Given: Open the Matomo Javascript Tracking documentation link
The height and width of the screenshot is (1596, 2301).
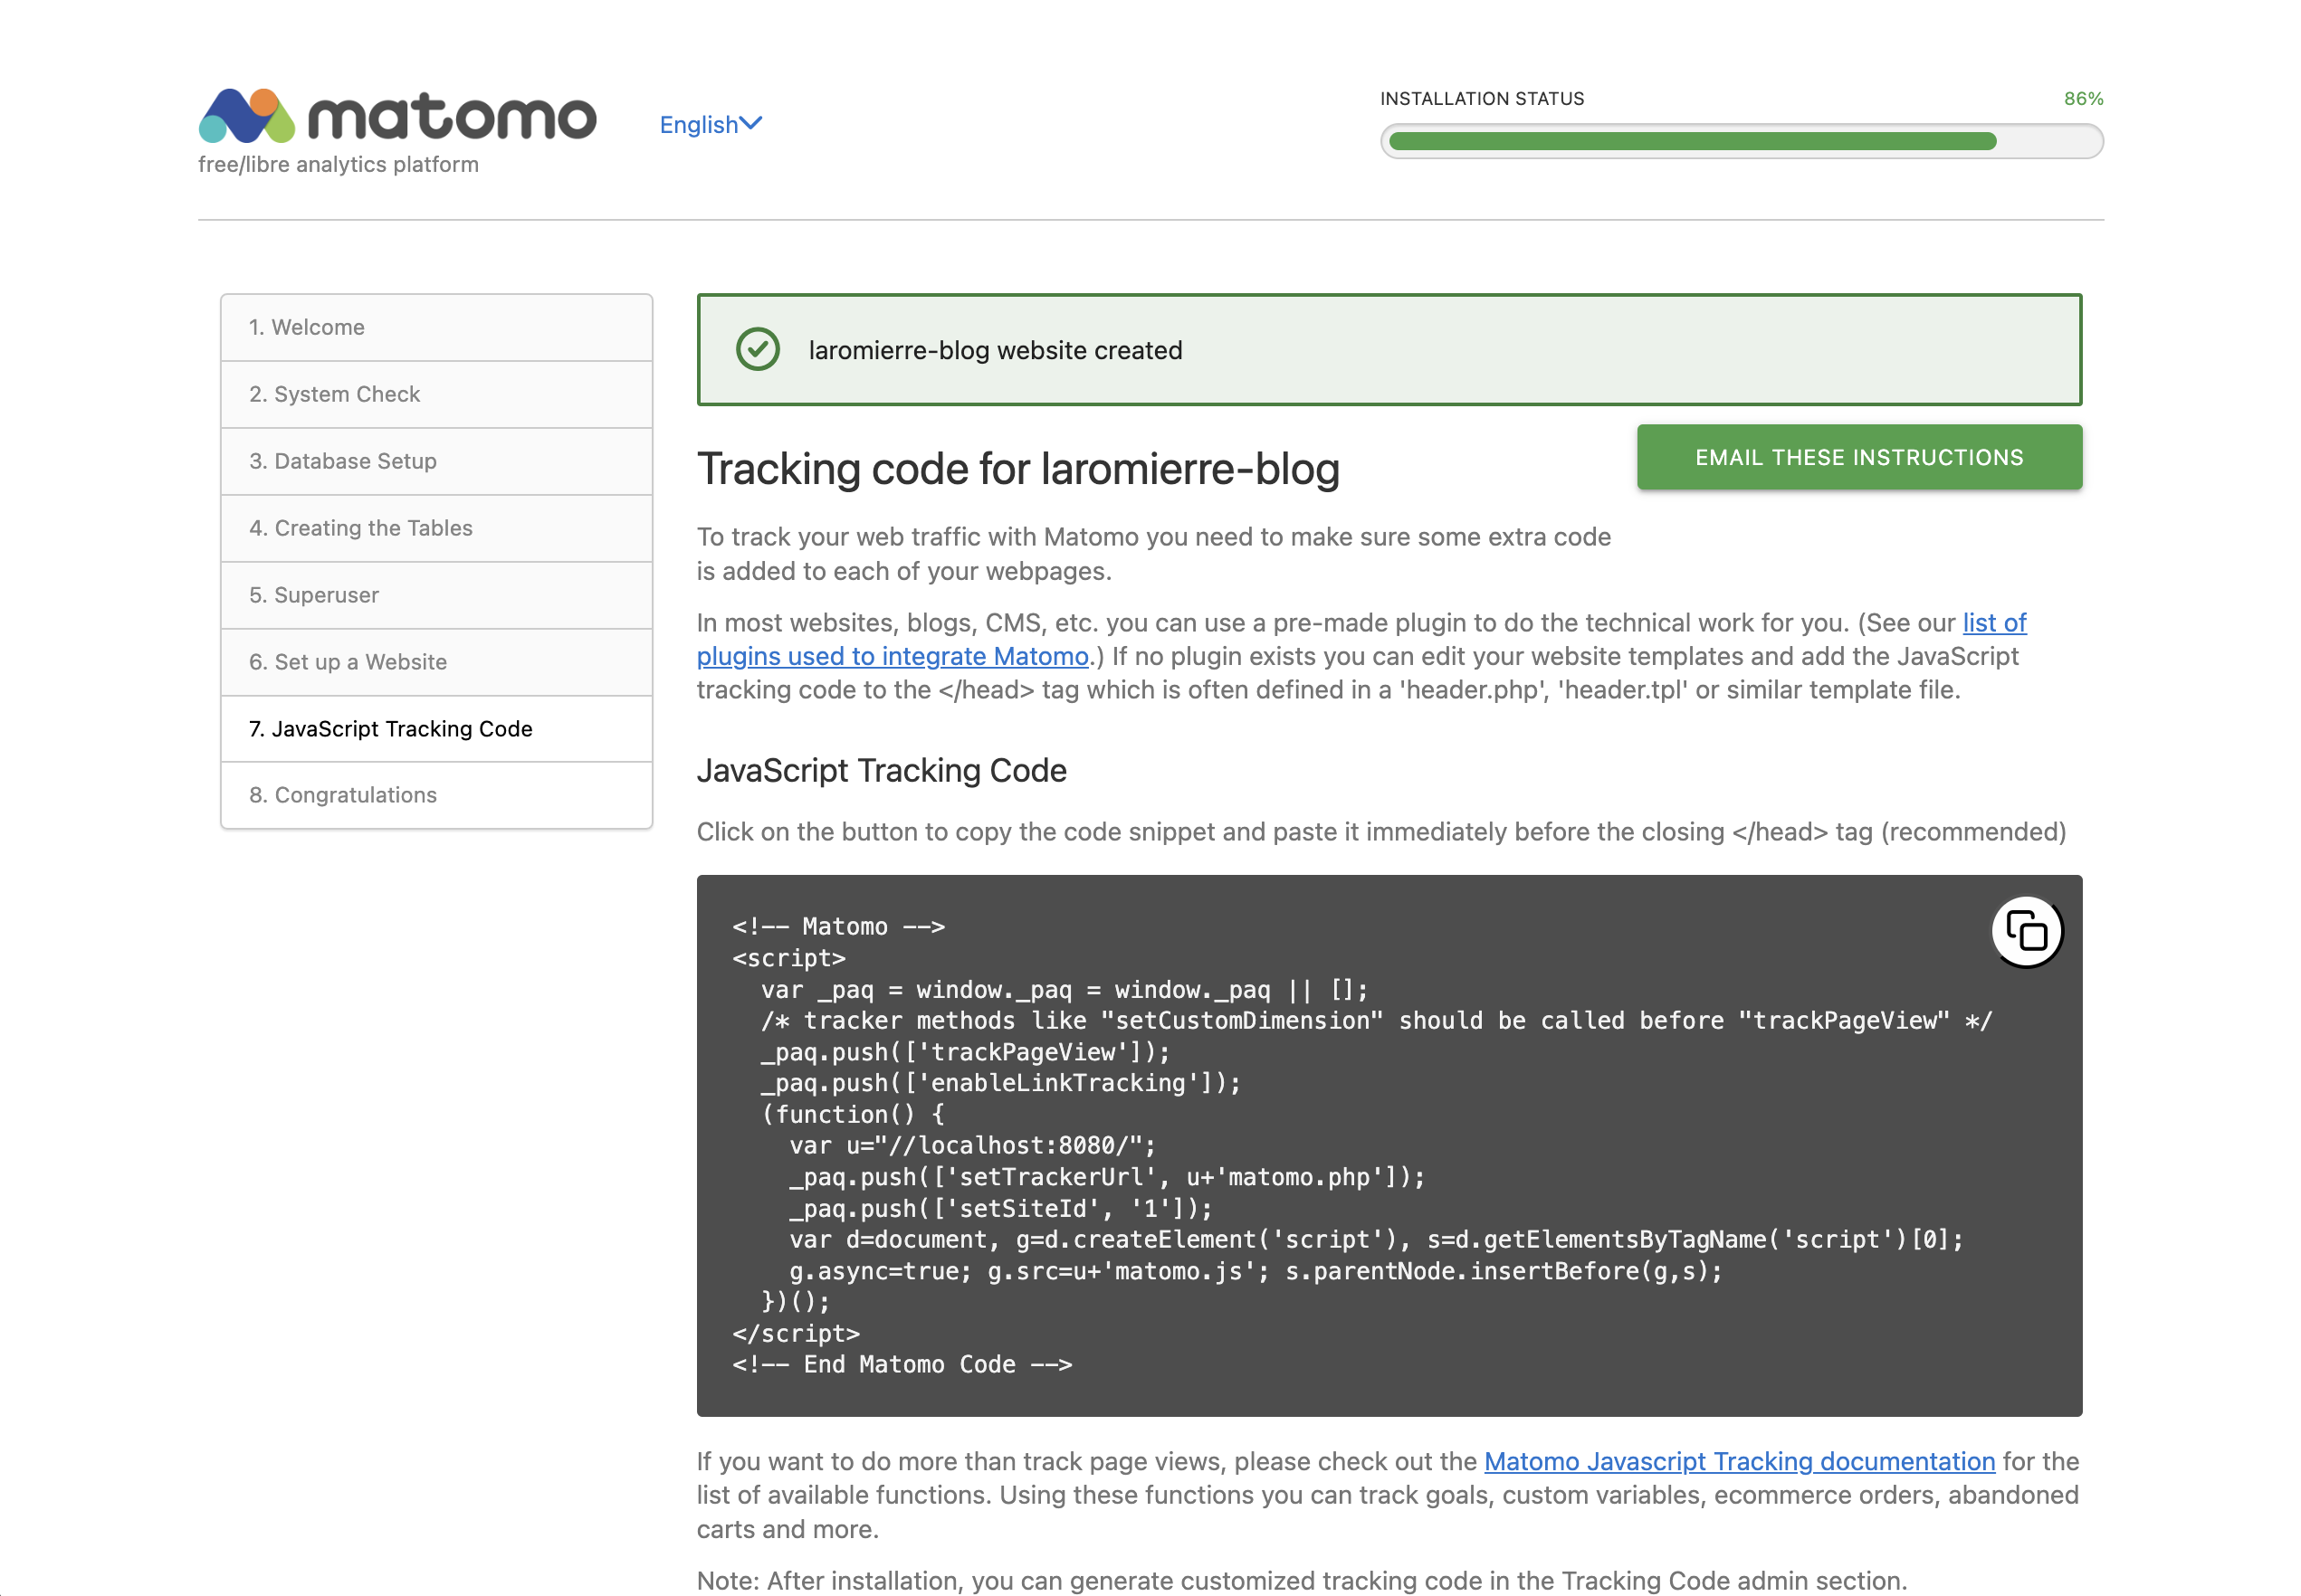Looking at the screenshot, I should coord(1737,1461).
